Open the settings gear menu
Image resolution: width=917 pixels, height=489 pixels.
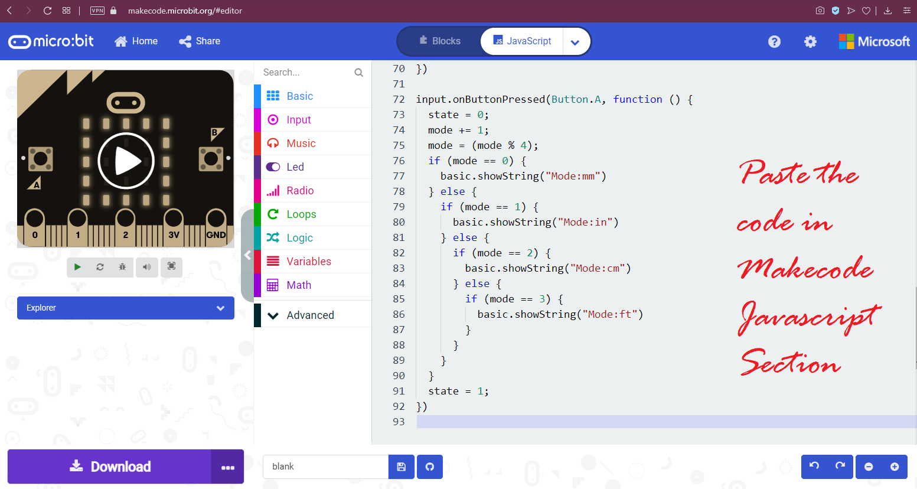(810, 41)
